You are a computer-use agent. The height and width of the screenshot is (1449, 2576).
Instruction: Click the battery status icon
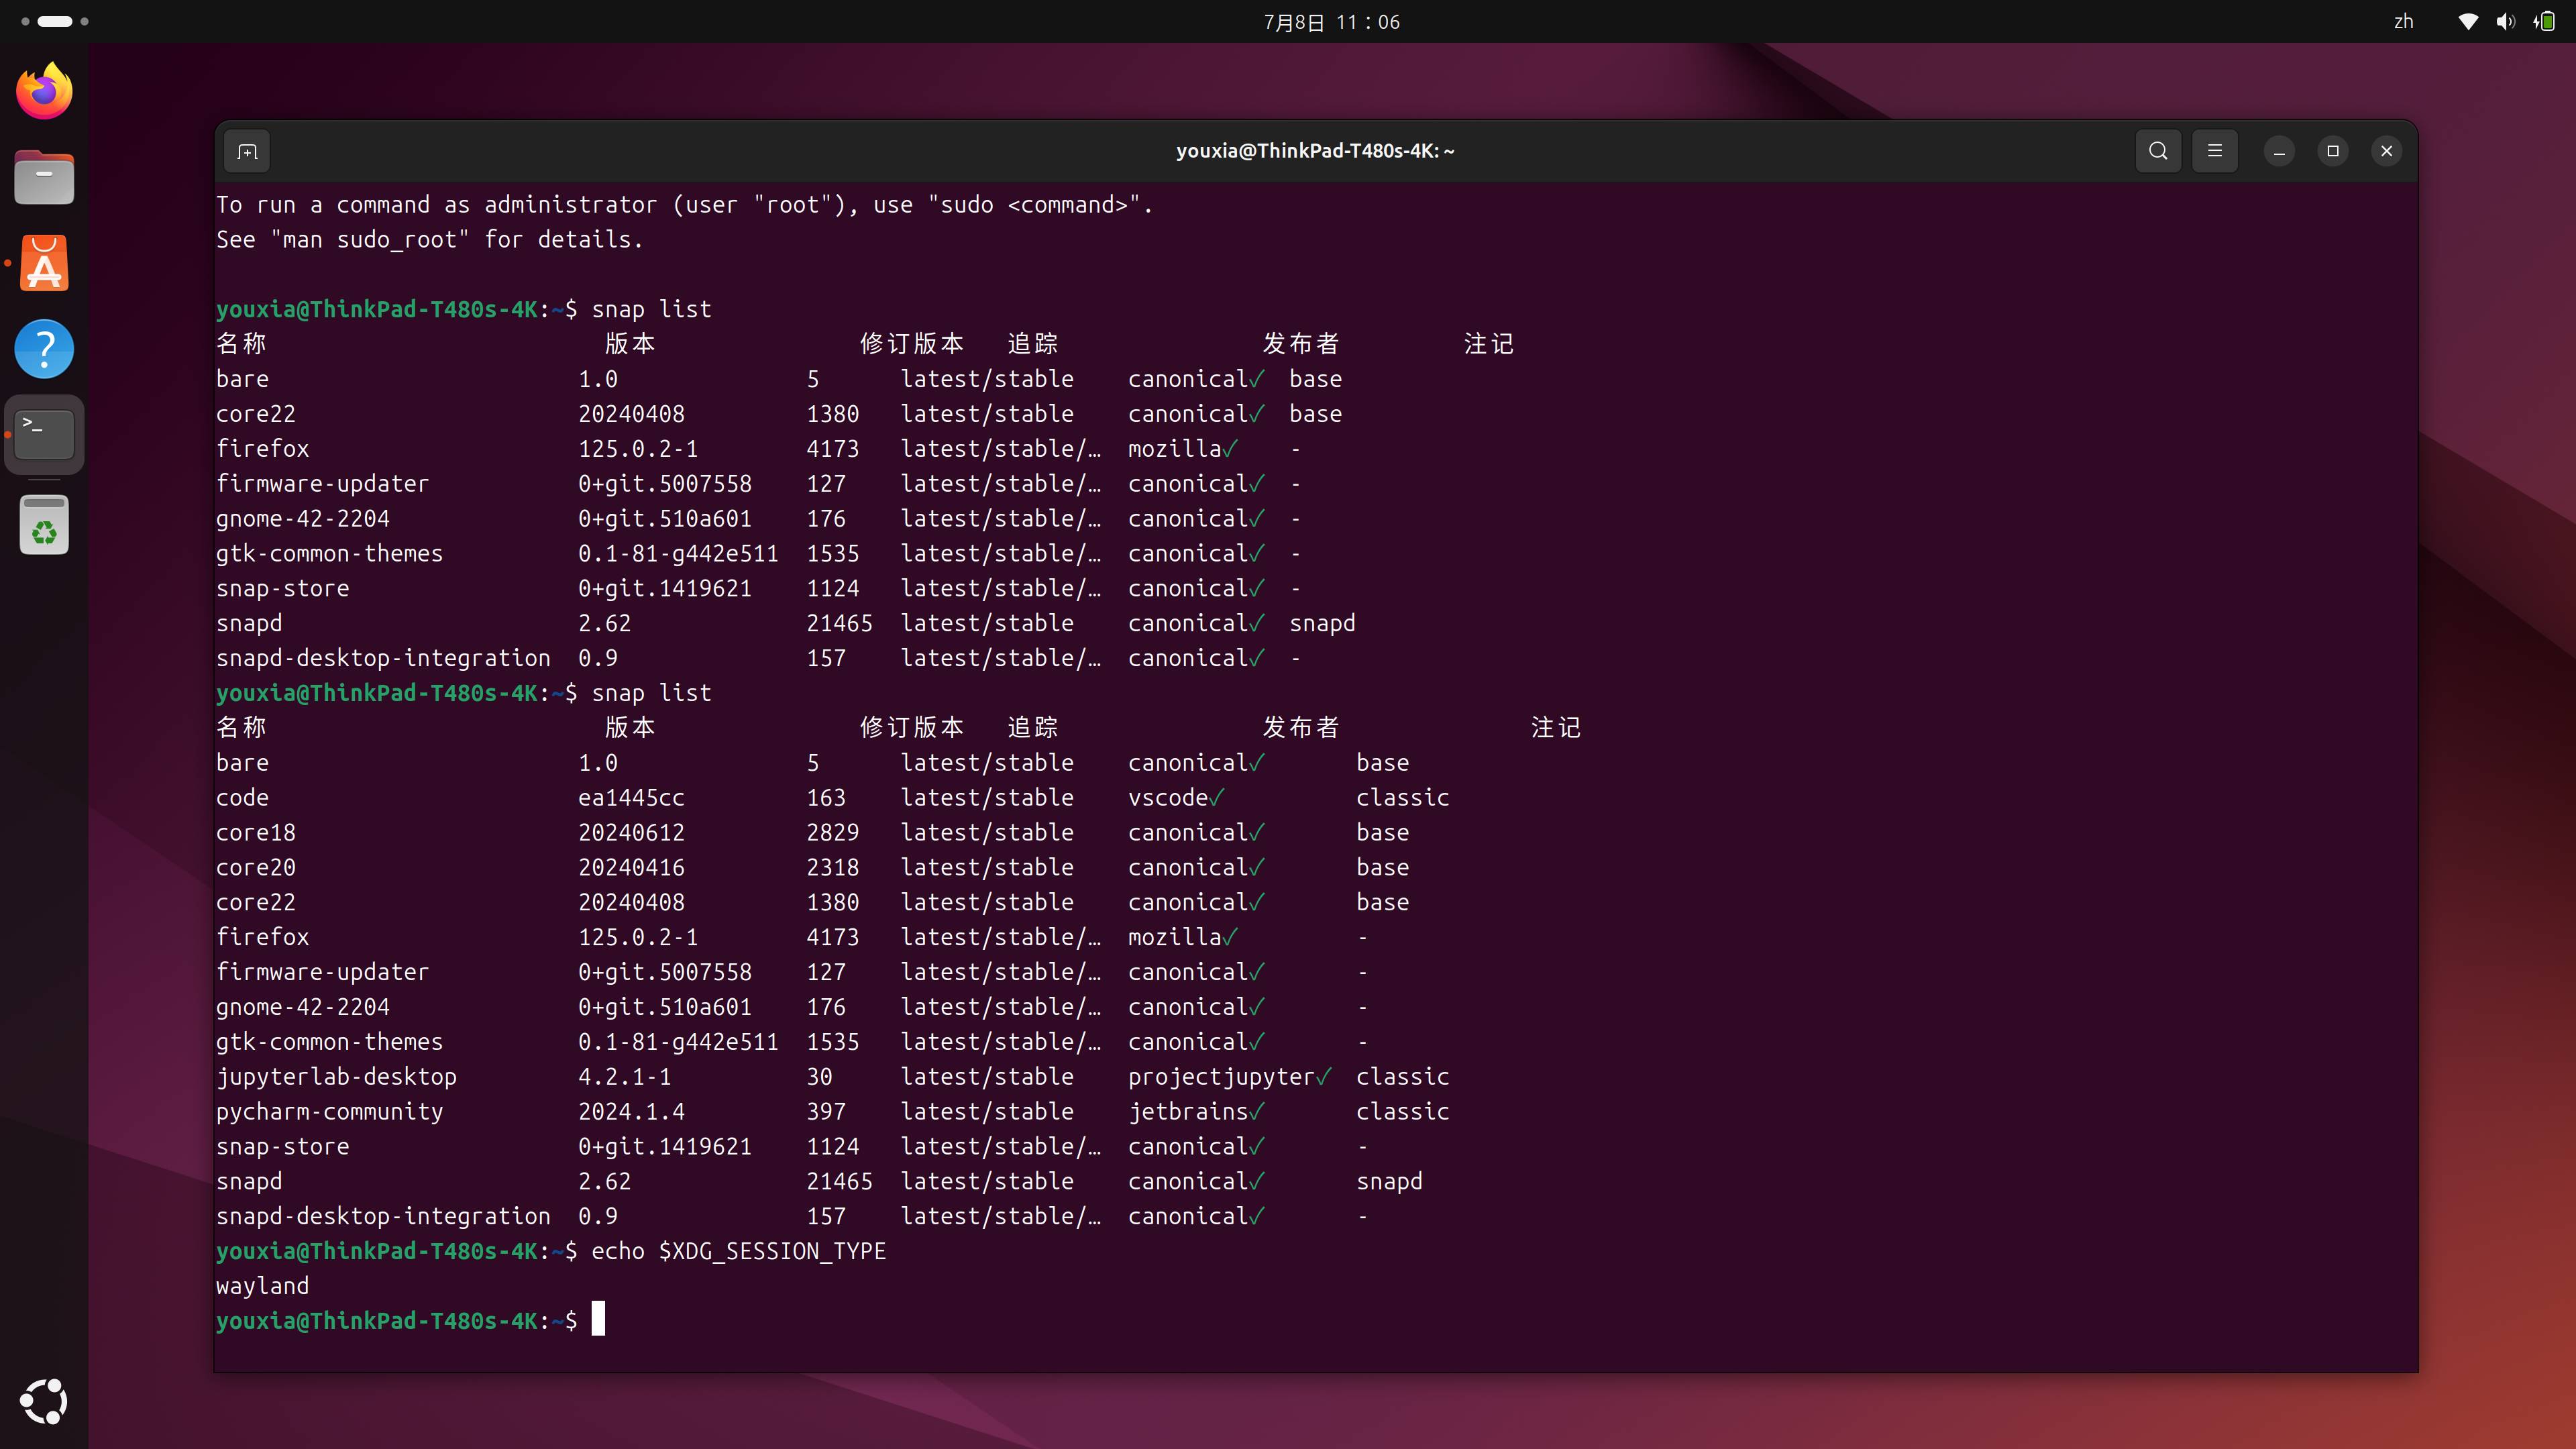[x=2544, y=22]
